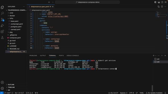Switch to the PROBLEMS panel tab

click(x=33, y=56)
